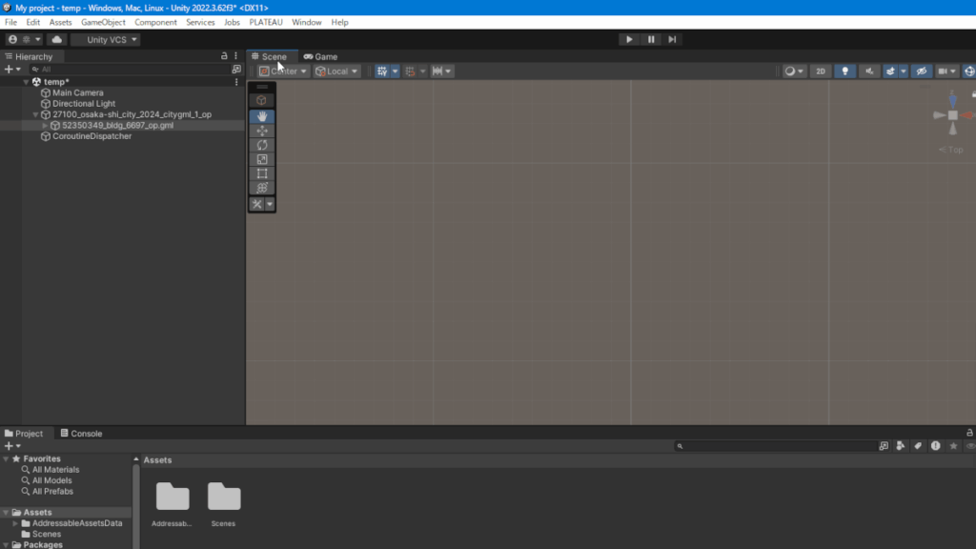Switch to the Game tab

[x=320, y=56]
